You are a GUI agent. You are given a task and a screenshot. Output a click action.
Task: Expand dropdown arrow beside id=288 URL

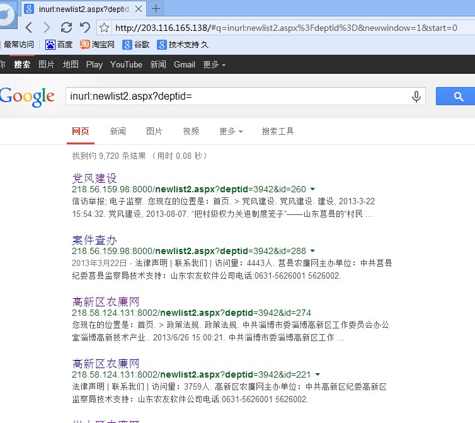tap(312, 251)
